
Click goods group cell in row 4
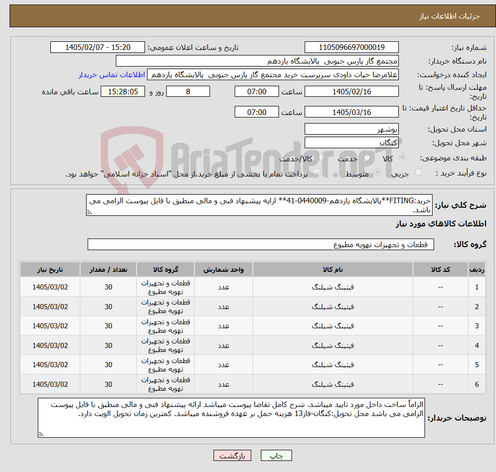pyautogui.click(x=166, y=345)
